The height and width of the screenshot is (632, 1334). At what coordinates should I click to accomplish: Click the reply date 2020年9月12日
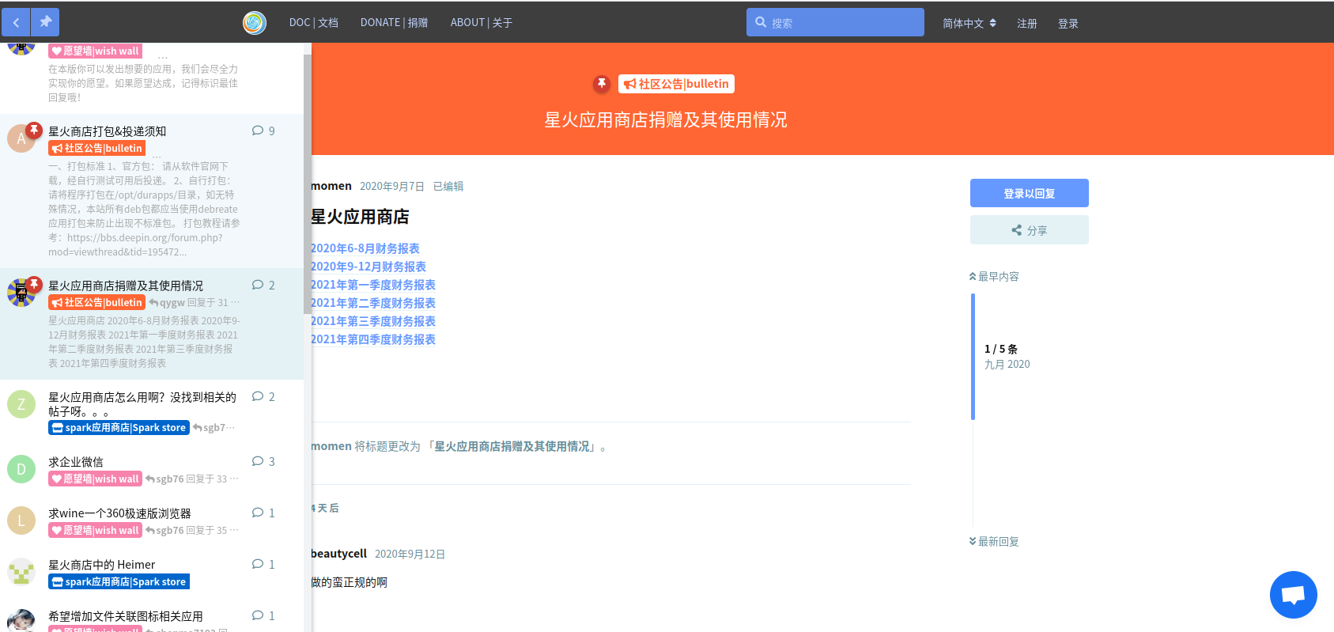pyautogui.click(x=410, y=554)
